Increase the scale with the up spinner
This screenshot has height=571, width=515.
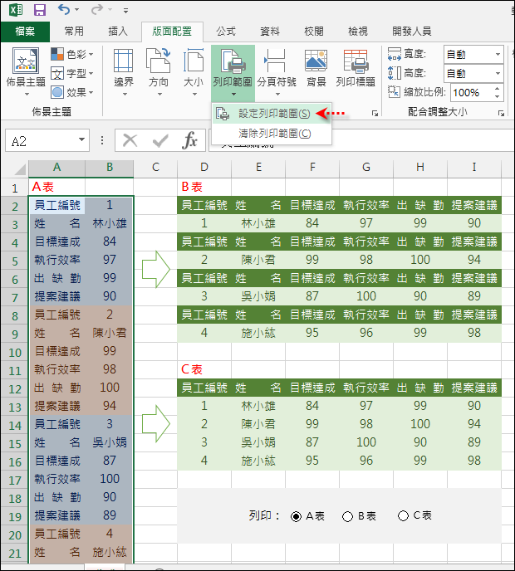pyautogui.click(x=497, y=89)
